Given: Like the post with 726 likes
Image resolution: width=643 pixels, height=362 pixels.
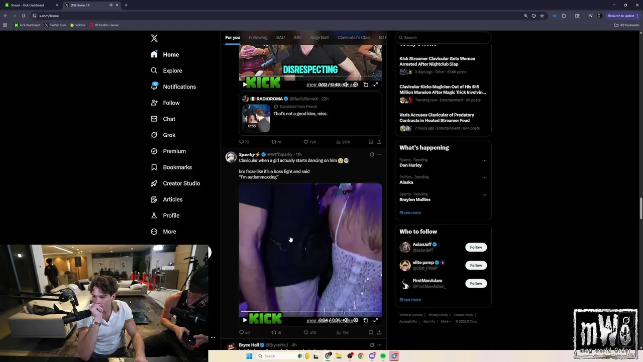Looking at the screenshot, I should (309, 142).
